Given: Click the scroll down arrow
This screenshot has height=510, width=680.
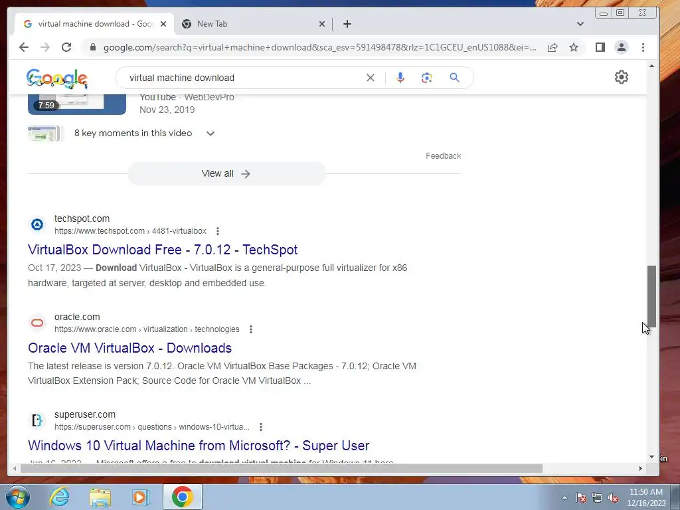Looking at the screenshot, I should pyautogui.click(x=652, y=457).
